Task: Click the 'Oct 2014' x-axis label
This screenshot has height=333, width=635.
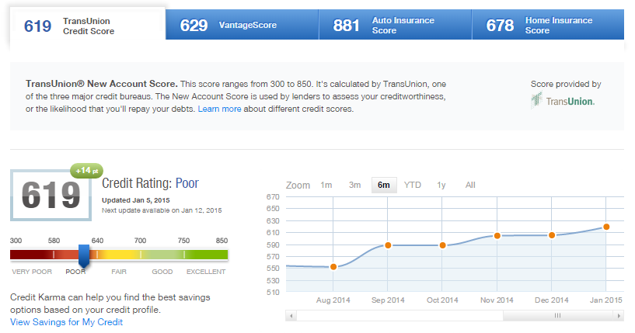Action: point(442,300)
